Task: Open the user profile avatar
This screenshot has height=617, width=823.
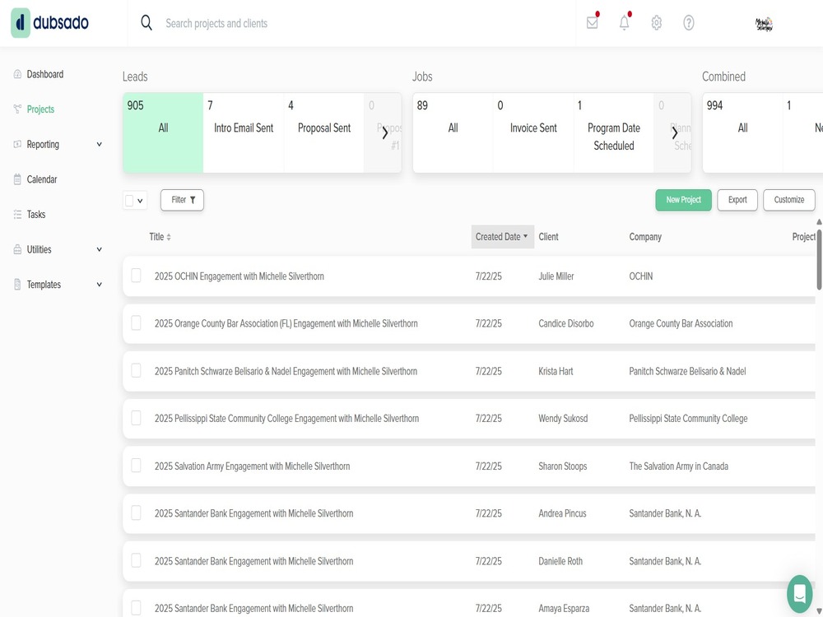Action: 764,24
